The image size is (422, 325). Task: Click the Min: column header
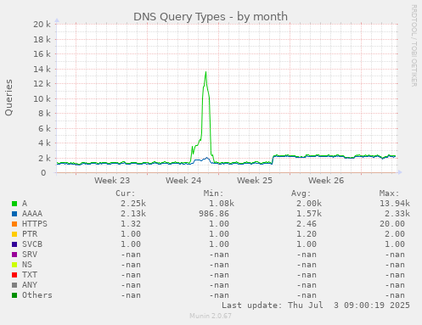(213, 193)
